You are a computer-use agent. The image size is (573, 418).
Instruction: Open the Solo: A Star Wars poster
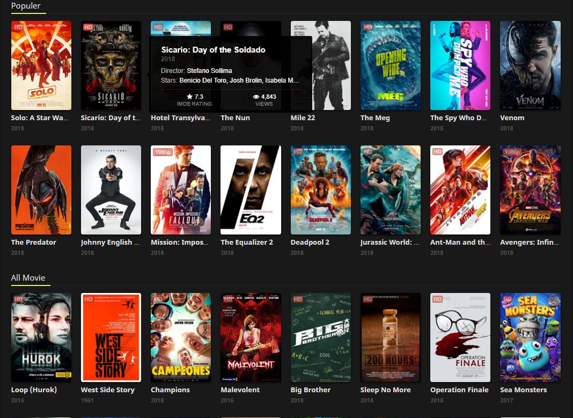41,65
